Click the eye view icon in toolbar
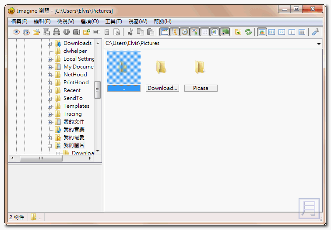 [16, 32]
